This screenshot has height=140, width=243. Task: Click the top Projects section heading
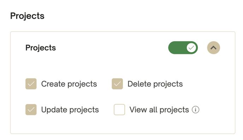[x=27, y=16]
